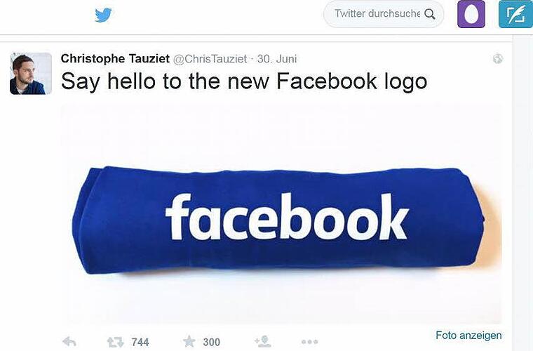Open Christophe Tauziet's profile picture
533x351 pixels.
click(31, 74)
